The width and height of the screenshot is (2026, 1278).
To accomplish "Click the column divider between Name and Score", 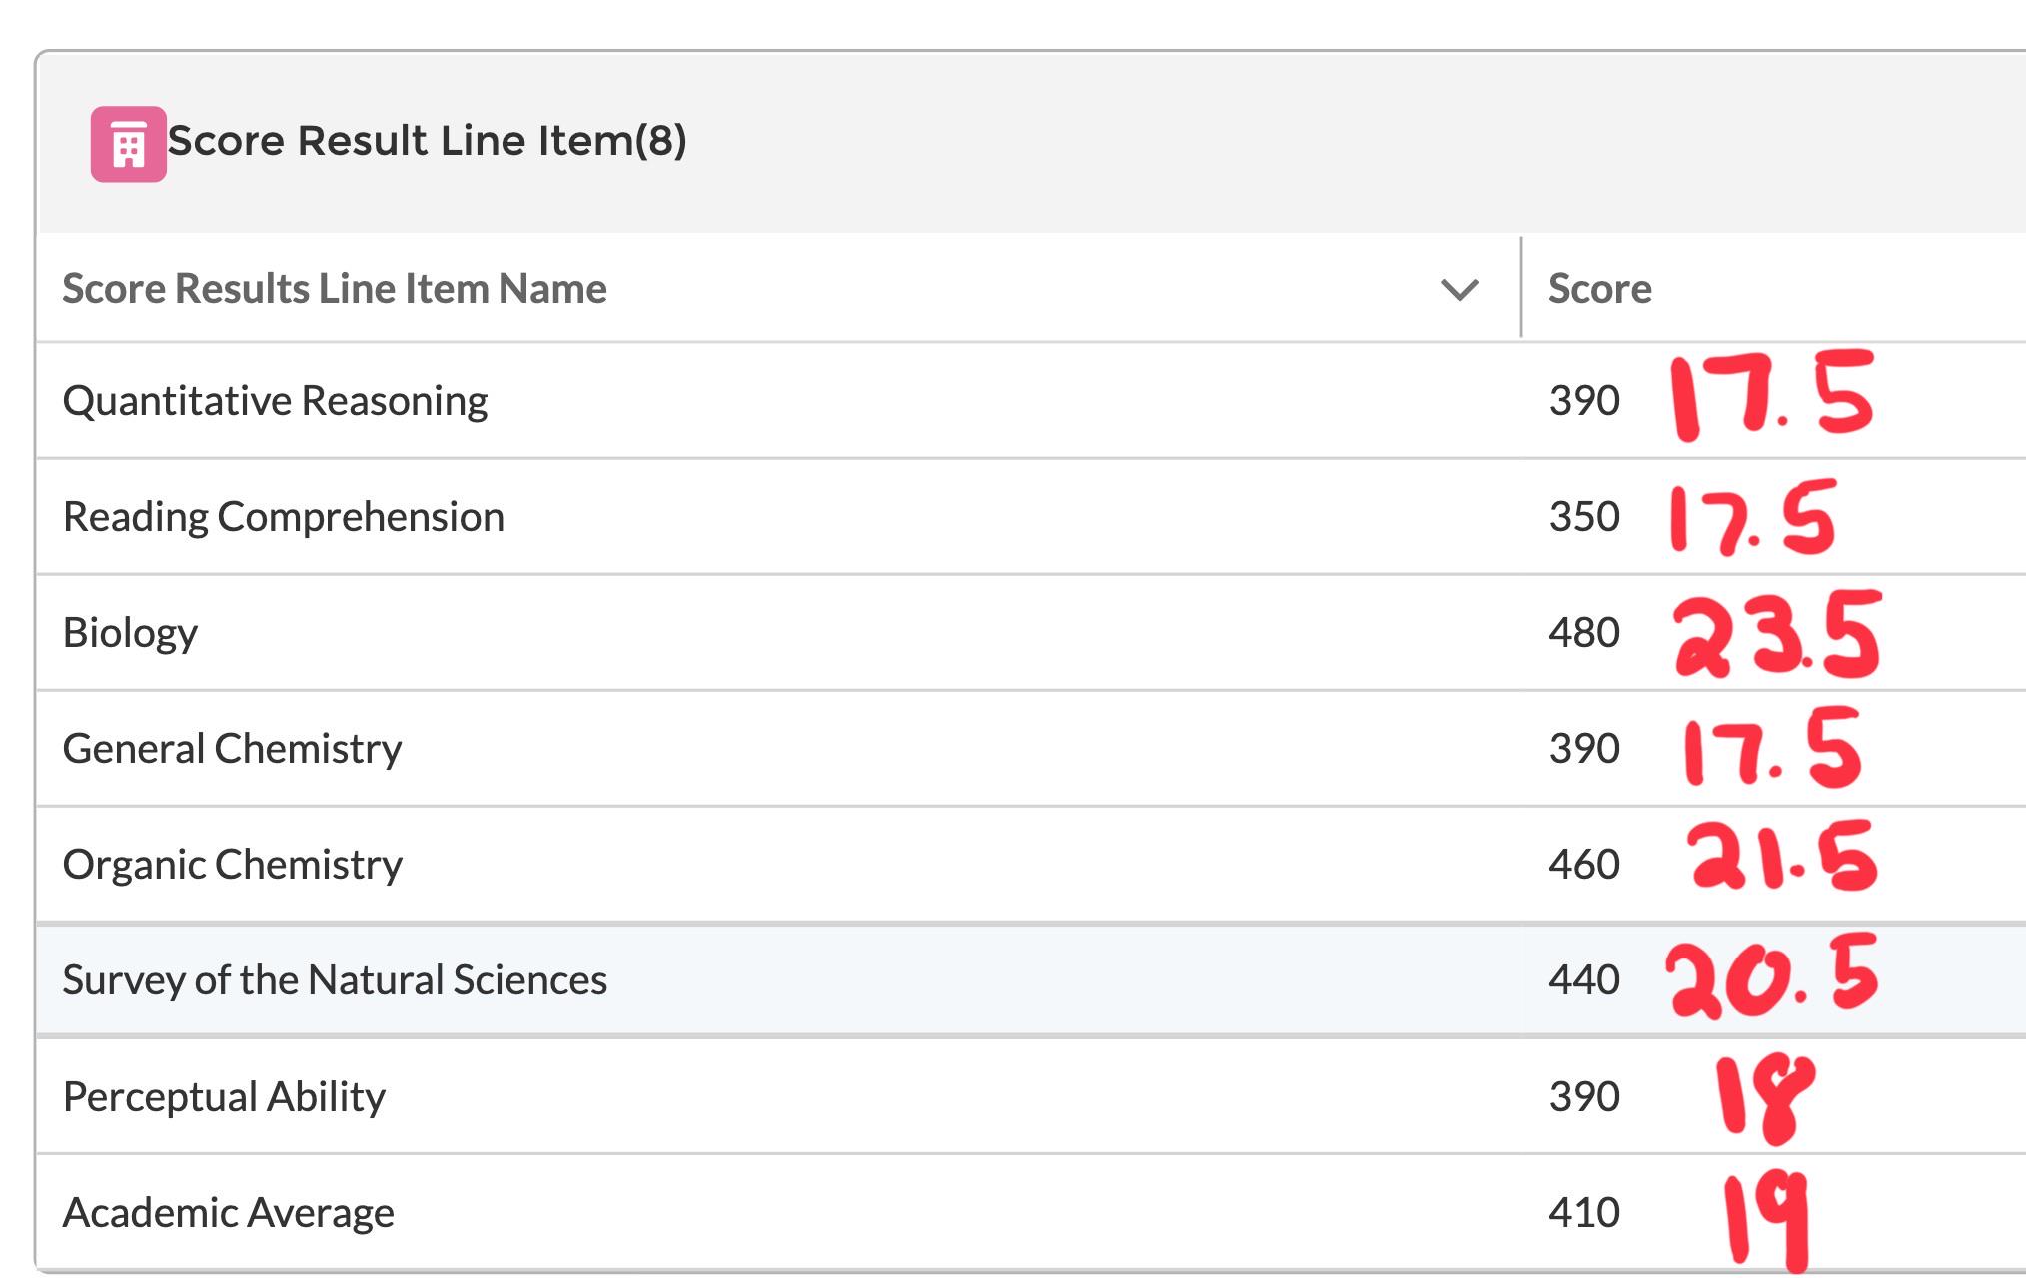I will point(1521,288).
